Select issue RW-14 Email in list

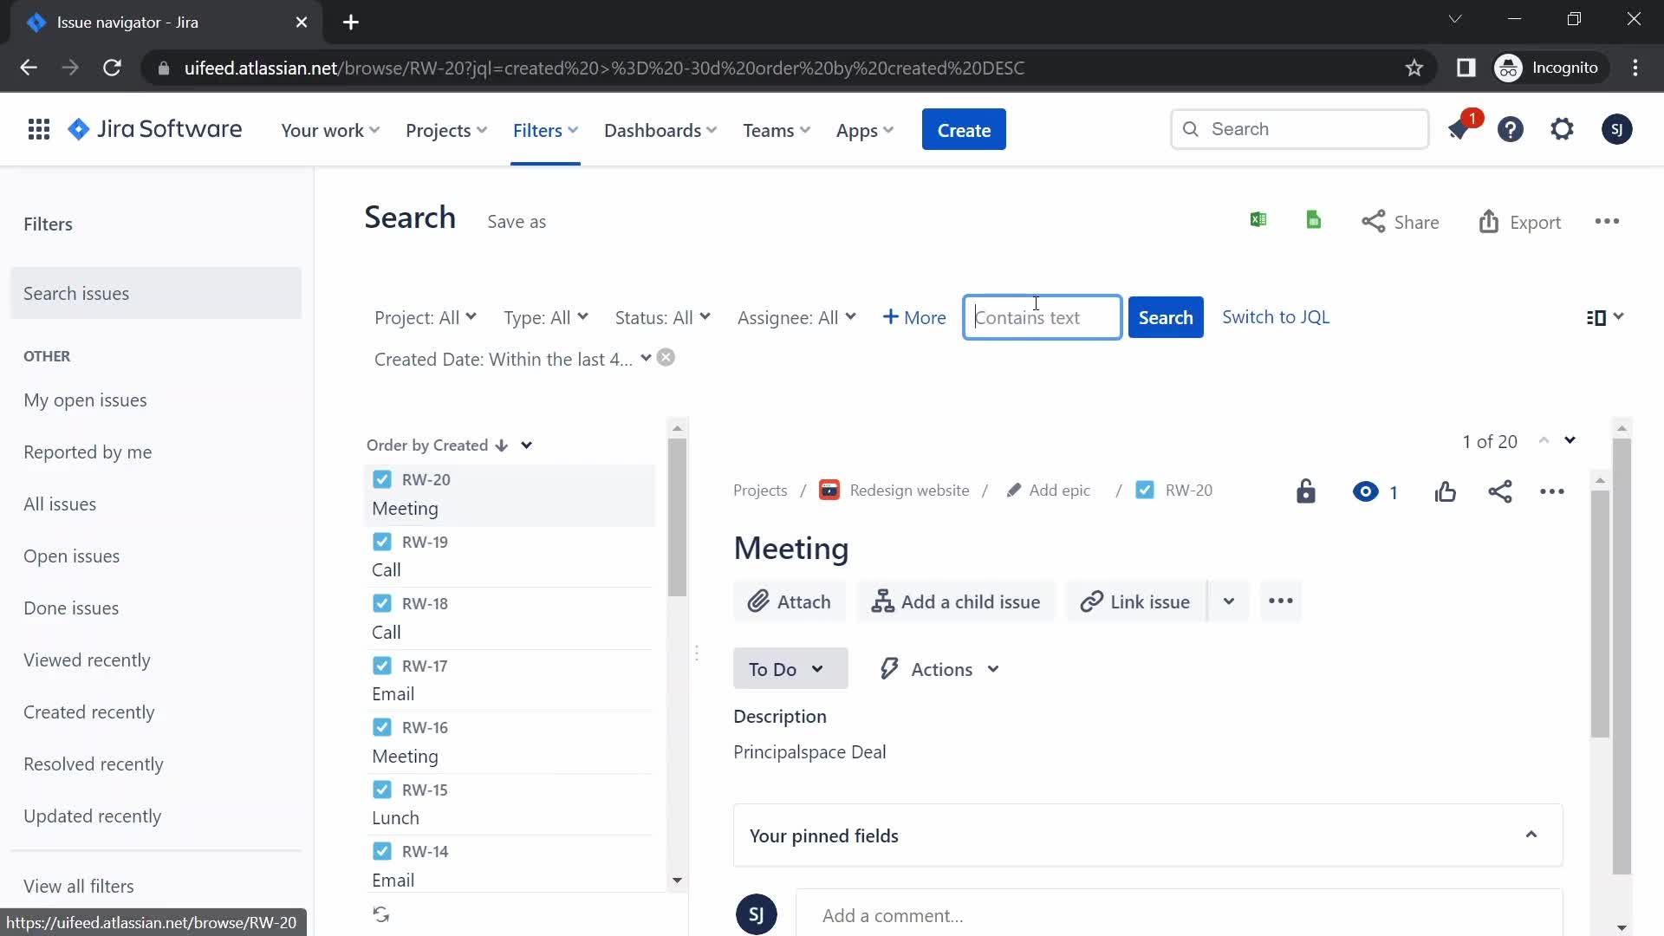(510, 865)
